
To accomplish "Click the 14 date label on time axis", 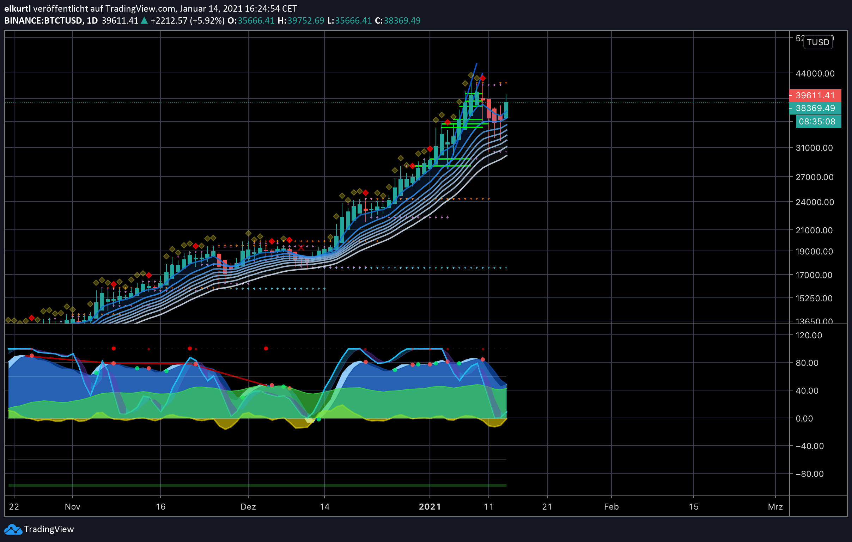I will click(x=324, y=507).
